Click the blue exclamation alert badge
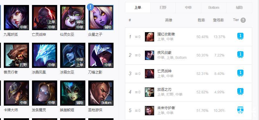The height and width of the screenshot is (120, 259). point(90,7)
